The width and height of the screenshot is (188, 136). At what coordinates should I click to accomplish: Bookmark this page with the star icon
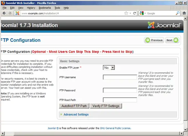pos(126,13)
